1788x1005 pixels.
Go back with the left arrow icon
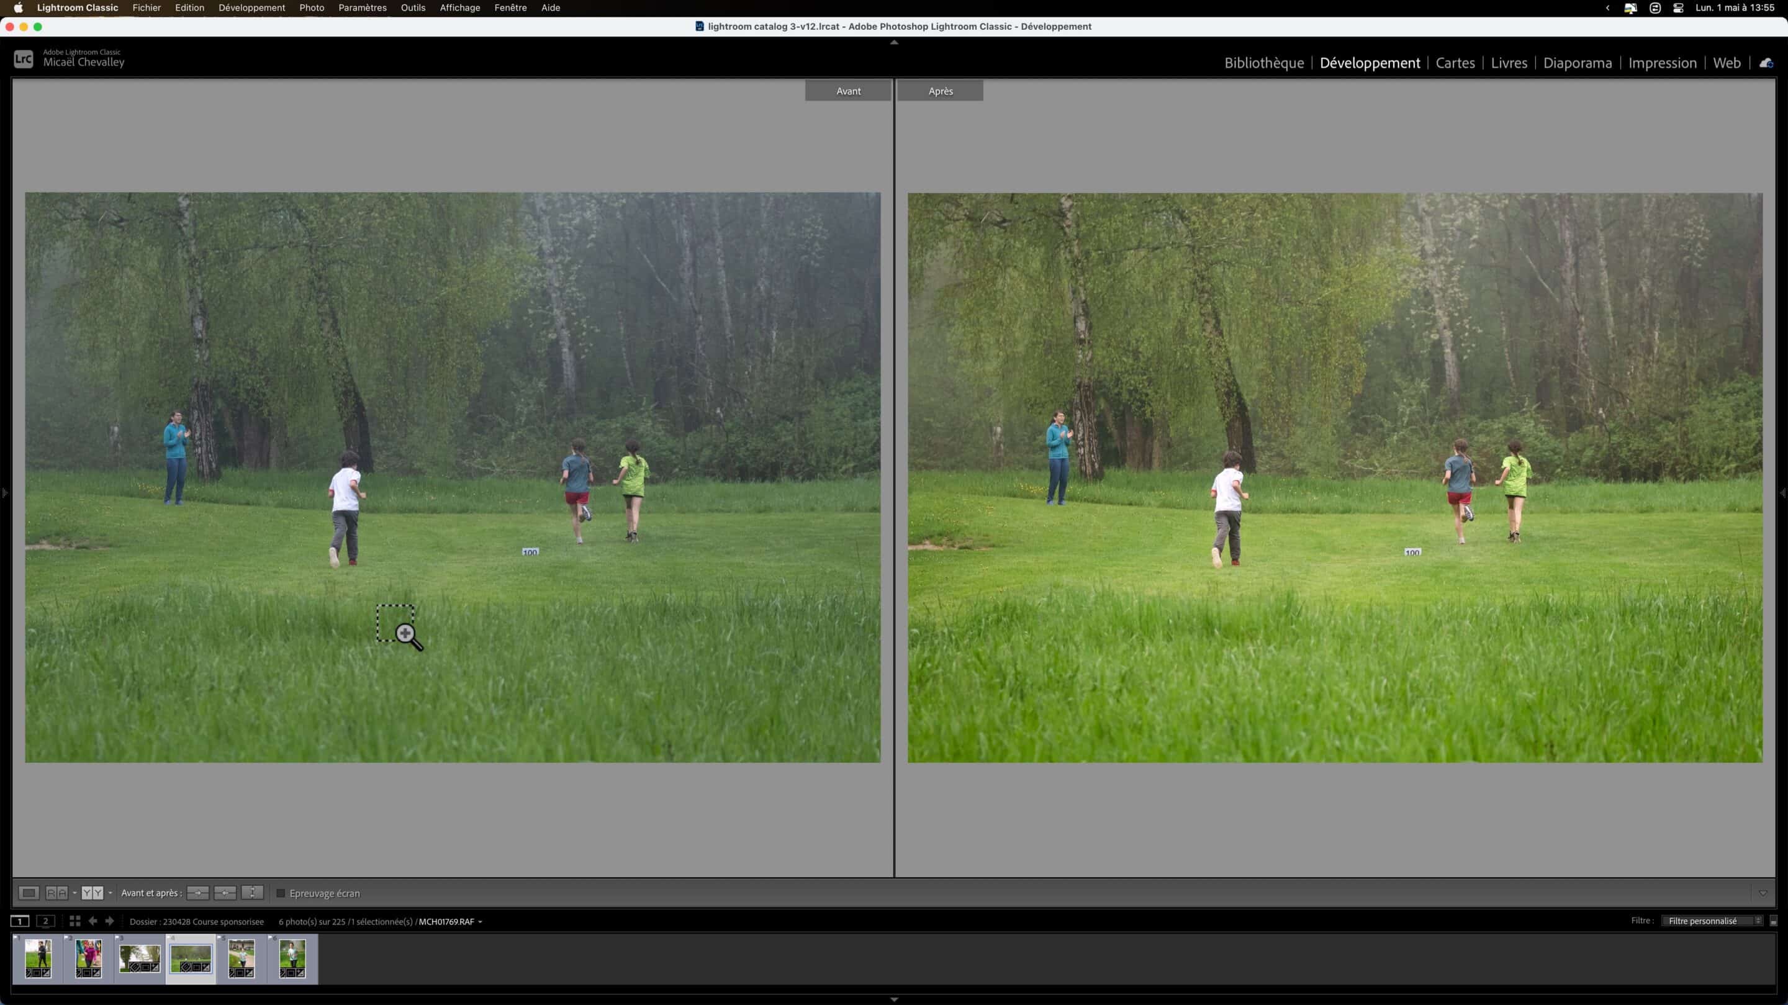[93, 921]
